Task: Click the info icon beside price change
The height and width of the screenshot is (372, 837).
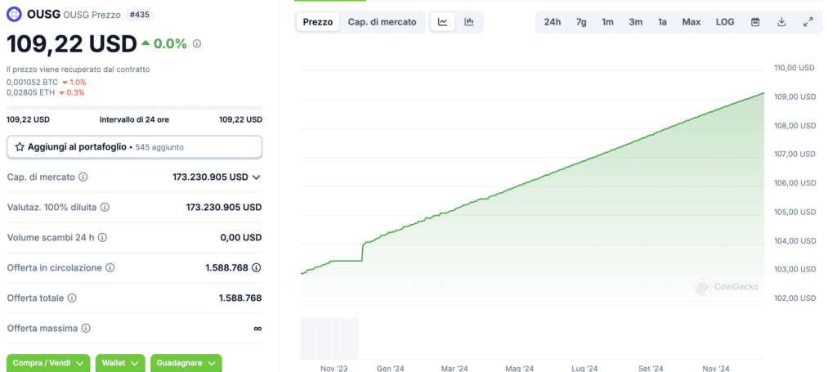Action: pyautogui.click(x=196, y=44)
